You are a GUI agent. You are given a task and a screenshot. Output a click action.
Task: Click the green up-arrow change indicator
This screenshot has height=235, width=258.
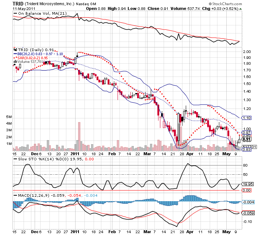tap(240, 9)
